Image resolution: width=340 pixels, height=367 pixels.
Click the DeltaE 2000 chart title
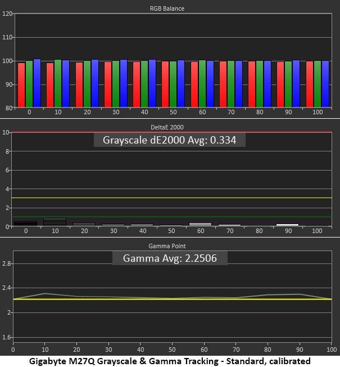(x=167, y=127)
